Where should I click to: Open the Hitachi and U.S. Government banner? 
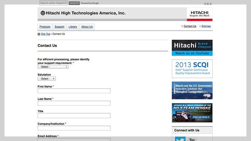(192, 90)
